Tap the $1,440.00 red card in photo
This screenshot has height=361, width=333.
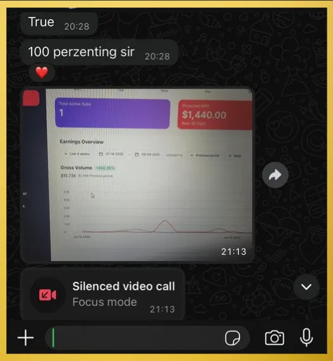[x=215, y=114]
